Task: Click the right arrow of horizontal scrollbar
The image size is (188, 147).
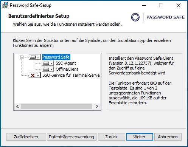Action: [x=97, y=107]
